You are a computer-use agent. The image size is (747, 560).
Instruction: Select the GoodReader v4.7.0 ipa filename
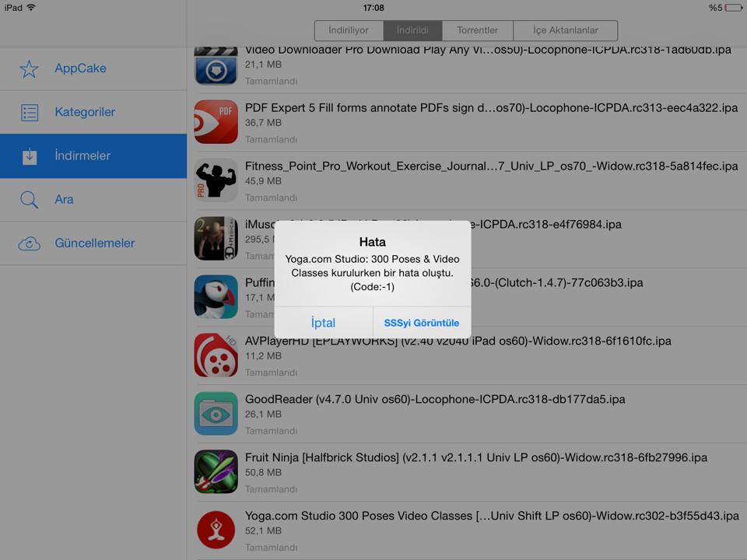(x=435, y=399)
